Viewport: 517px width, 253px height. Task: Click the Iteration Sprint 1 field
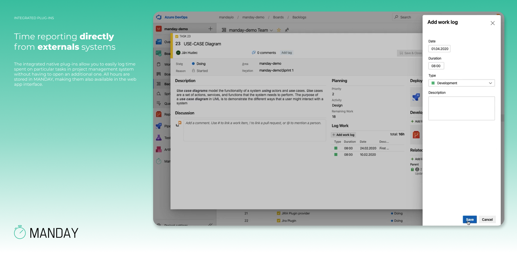(x=276, y=70)
